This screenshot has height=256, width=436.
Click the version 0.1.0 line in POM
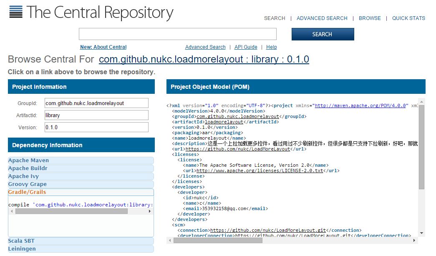click(x=205, y=127)
